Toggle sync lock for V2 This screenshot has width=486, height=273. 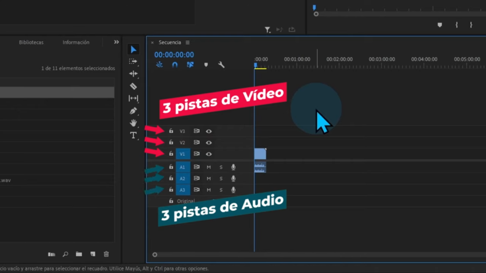196,142
